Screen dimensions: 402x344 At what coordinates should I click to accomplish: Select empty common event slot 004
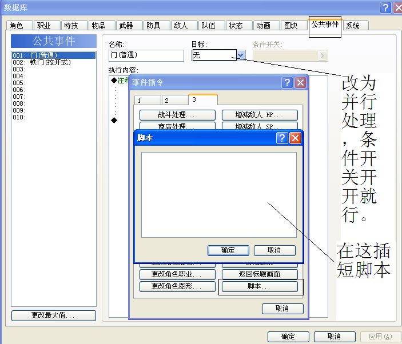click(x=54, y=76)
